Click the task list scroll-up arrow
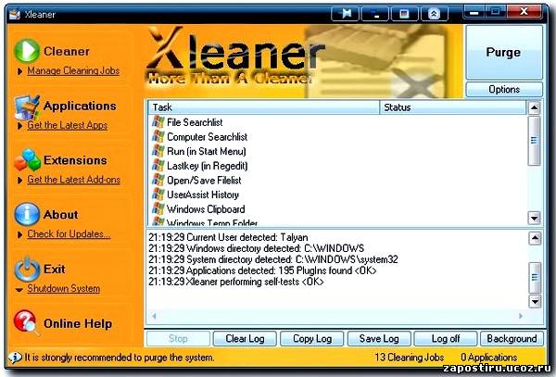This screenshot has width=556, height=377. point(534,107)
